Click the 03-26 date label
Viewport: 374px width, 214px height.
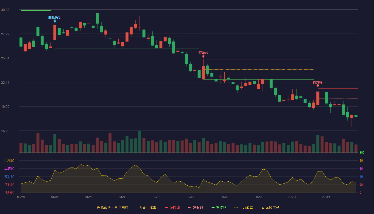coord(21,197)
